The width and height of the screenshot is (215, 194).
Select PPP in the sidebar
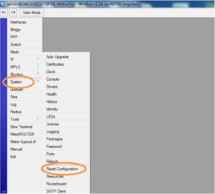[x=25, y=37]
